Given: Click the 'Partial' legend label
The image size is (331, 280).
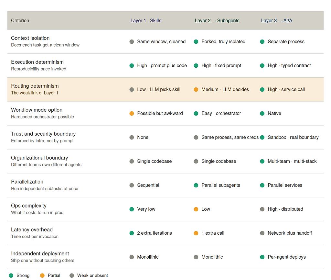Looking at the screenshot, I should [54, 275].
